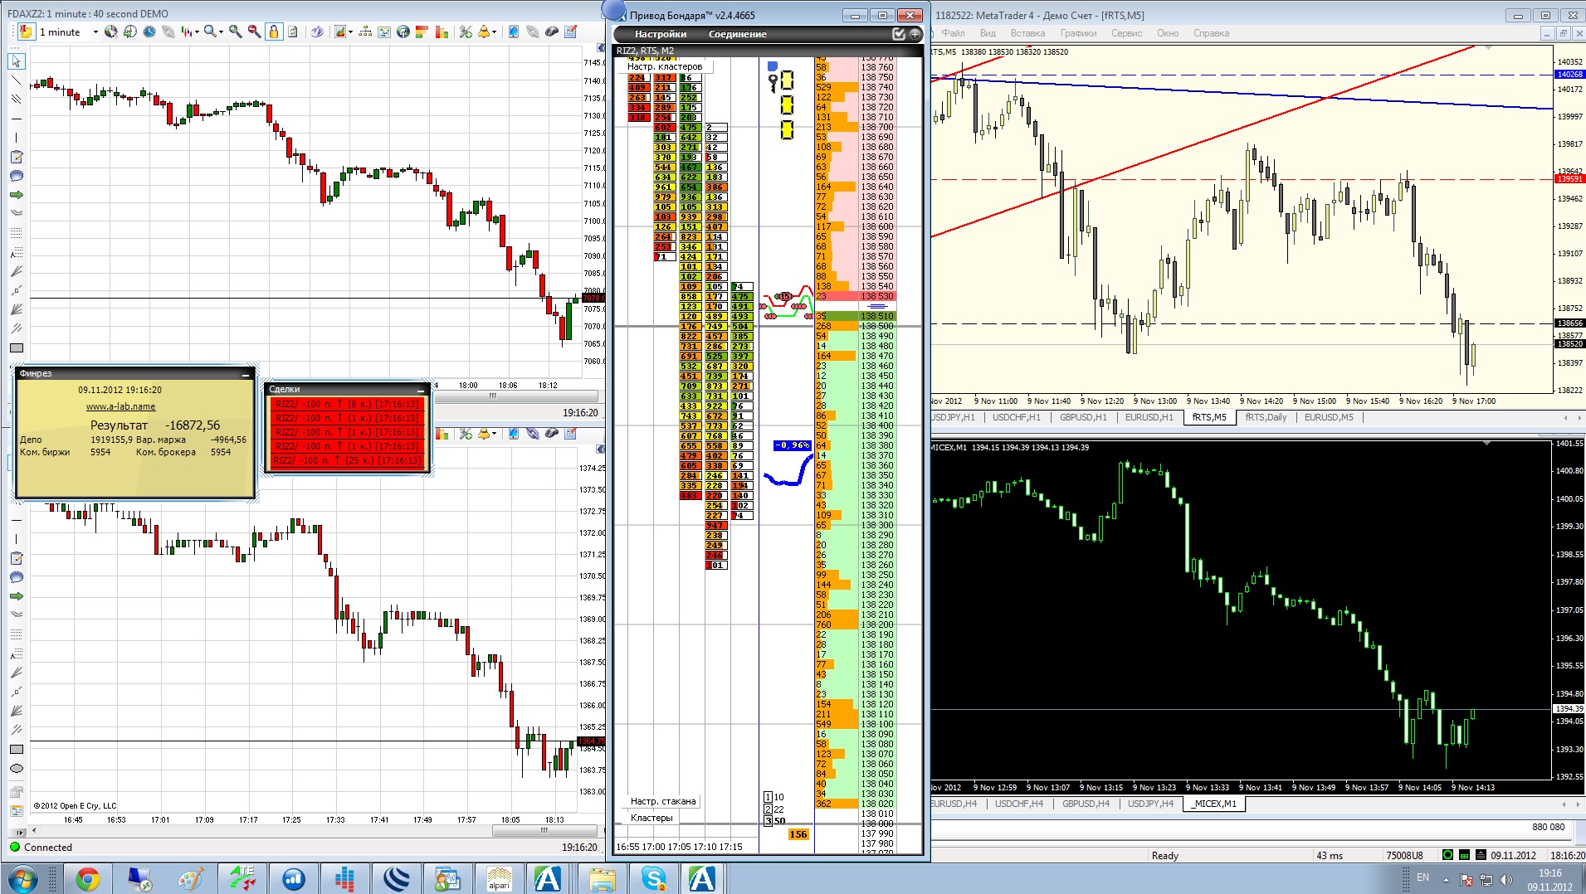Open Skype from the taskbar
Screen dimensions: 1586x894
(x=653, y=878)
